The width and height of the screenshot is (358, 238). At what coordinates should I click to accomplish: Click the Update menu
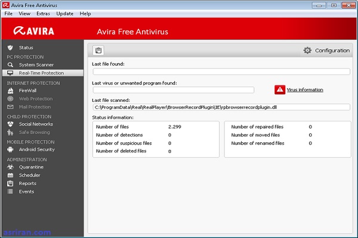tap(64, 13)
